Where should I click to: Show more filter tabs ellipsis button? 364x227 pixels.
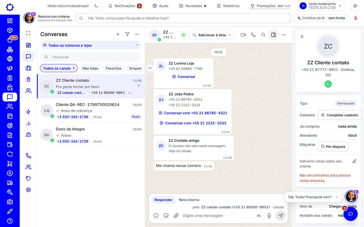(150, 68)
